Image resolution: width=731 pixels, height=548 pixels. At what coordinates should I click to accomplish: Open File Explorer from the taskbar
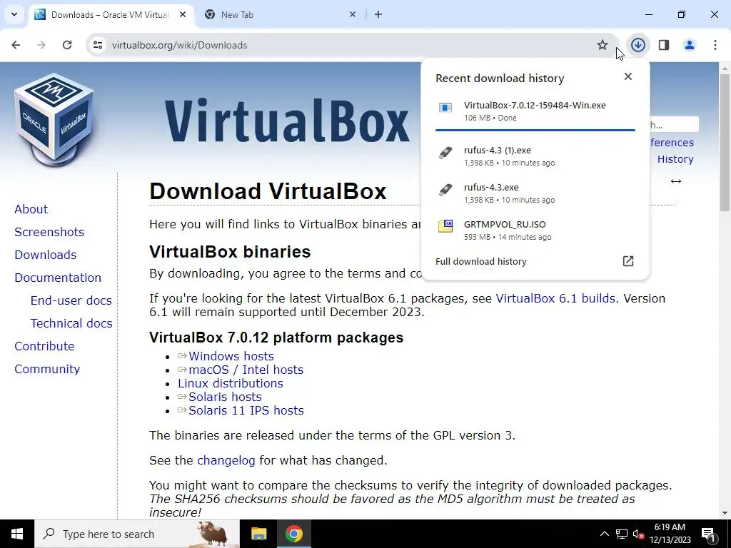(258, 534)
